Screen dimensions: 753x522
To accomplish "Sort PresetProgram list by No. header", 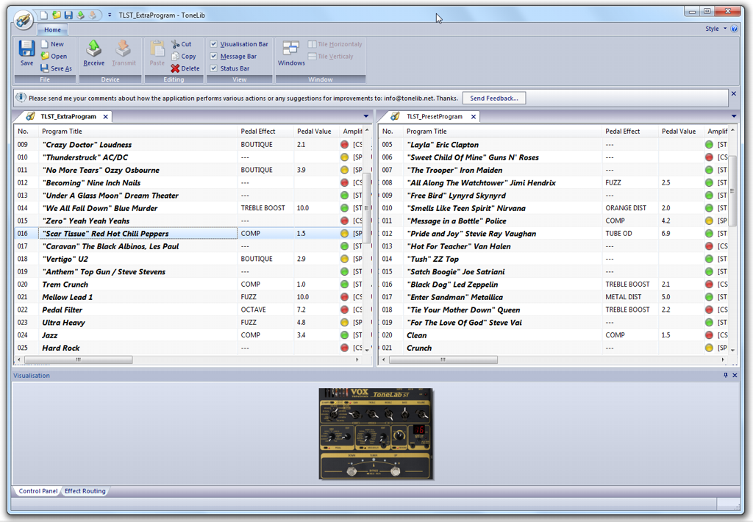I will [391, 131].
